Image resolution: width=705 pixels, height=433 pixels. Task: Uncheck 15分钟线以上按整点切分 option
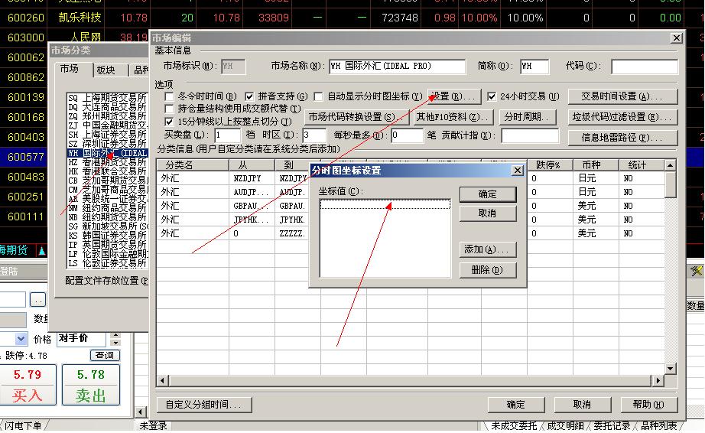click(169, 122)
